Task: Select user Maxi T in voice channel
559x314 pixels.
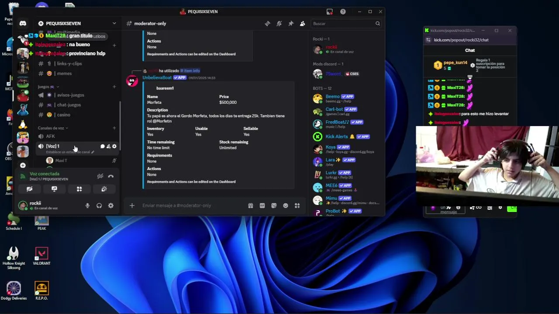Action: [61, 160]
